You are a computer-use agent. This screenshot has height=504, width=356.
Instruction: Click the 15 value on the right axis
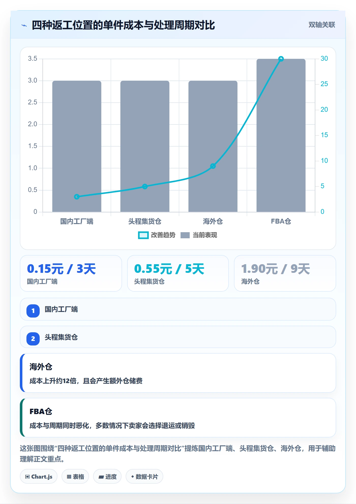(324, 135)
